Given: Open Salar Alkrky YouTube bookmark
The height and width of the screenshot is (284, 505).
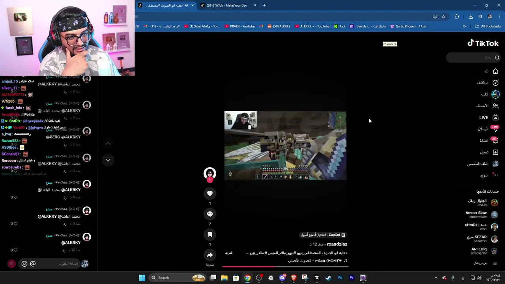Looking at the screenshot, I should click(201, 26).
